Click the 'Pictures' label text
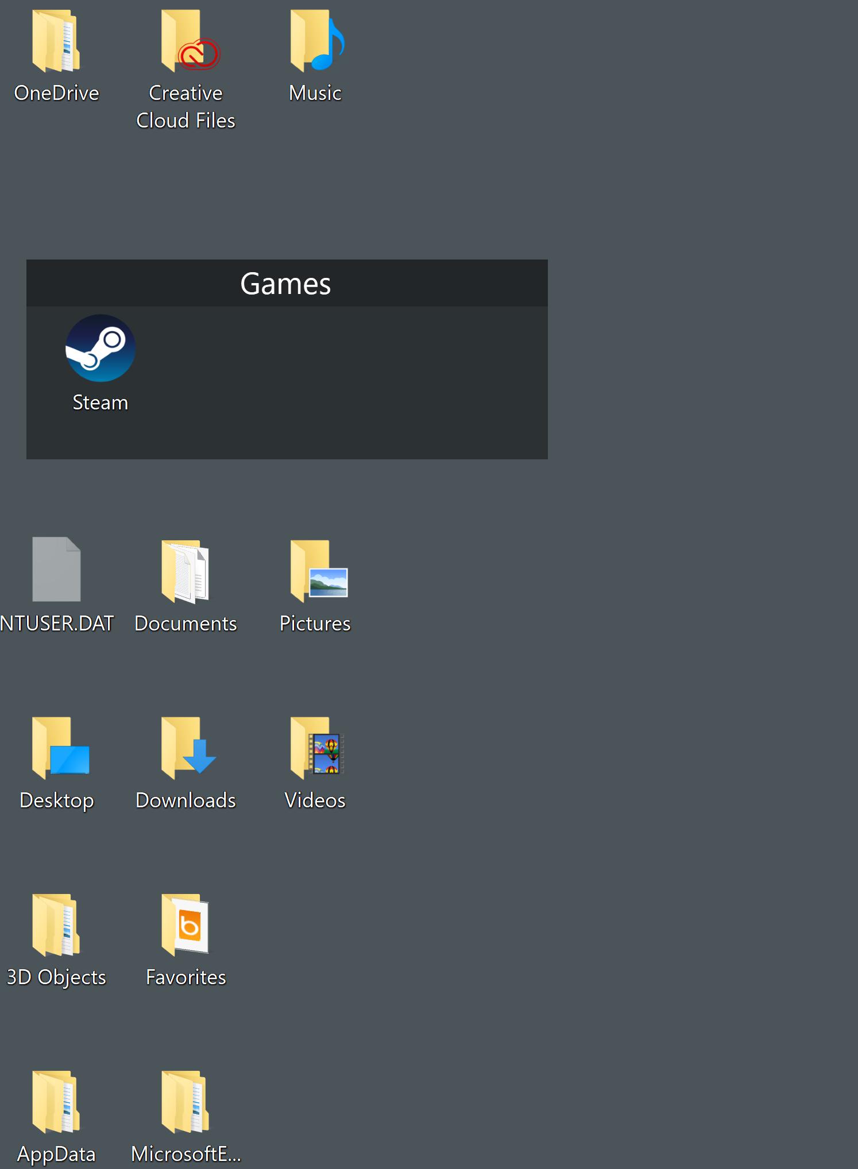Screen dimensions: 858x1169 [315, 624]
